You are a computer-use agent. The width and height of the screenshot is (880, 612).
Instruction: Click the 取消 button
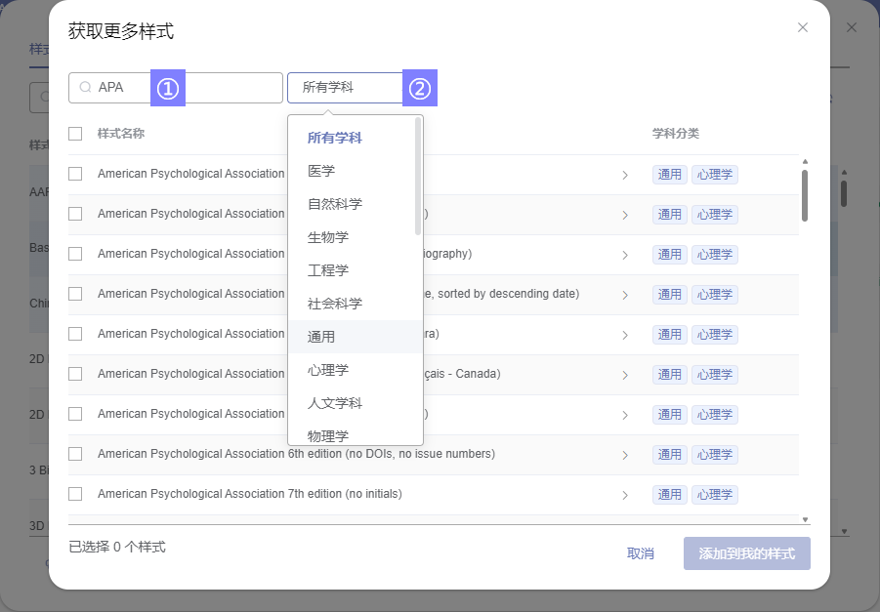pos(641,553)
